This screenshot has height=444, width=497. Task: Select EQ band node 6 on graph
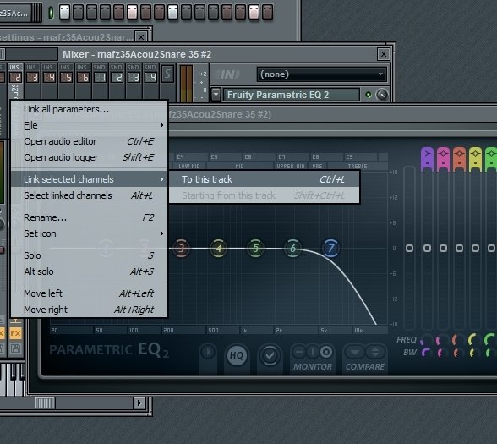292,248
